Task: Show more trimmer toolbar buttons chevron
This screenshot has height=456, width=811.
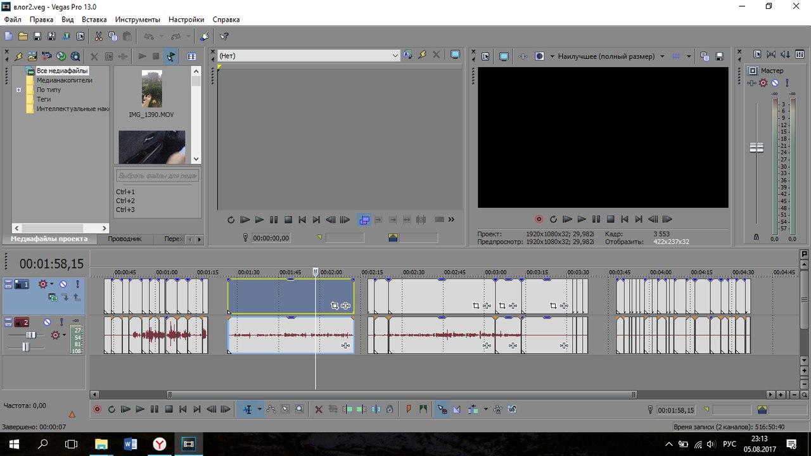Action: click(x=451, y=219)
